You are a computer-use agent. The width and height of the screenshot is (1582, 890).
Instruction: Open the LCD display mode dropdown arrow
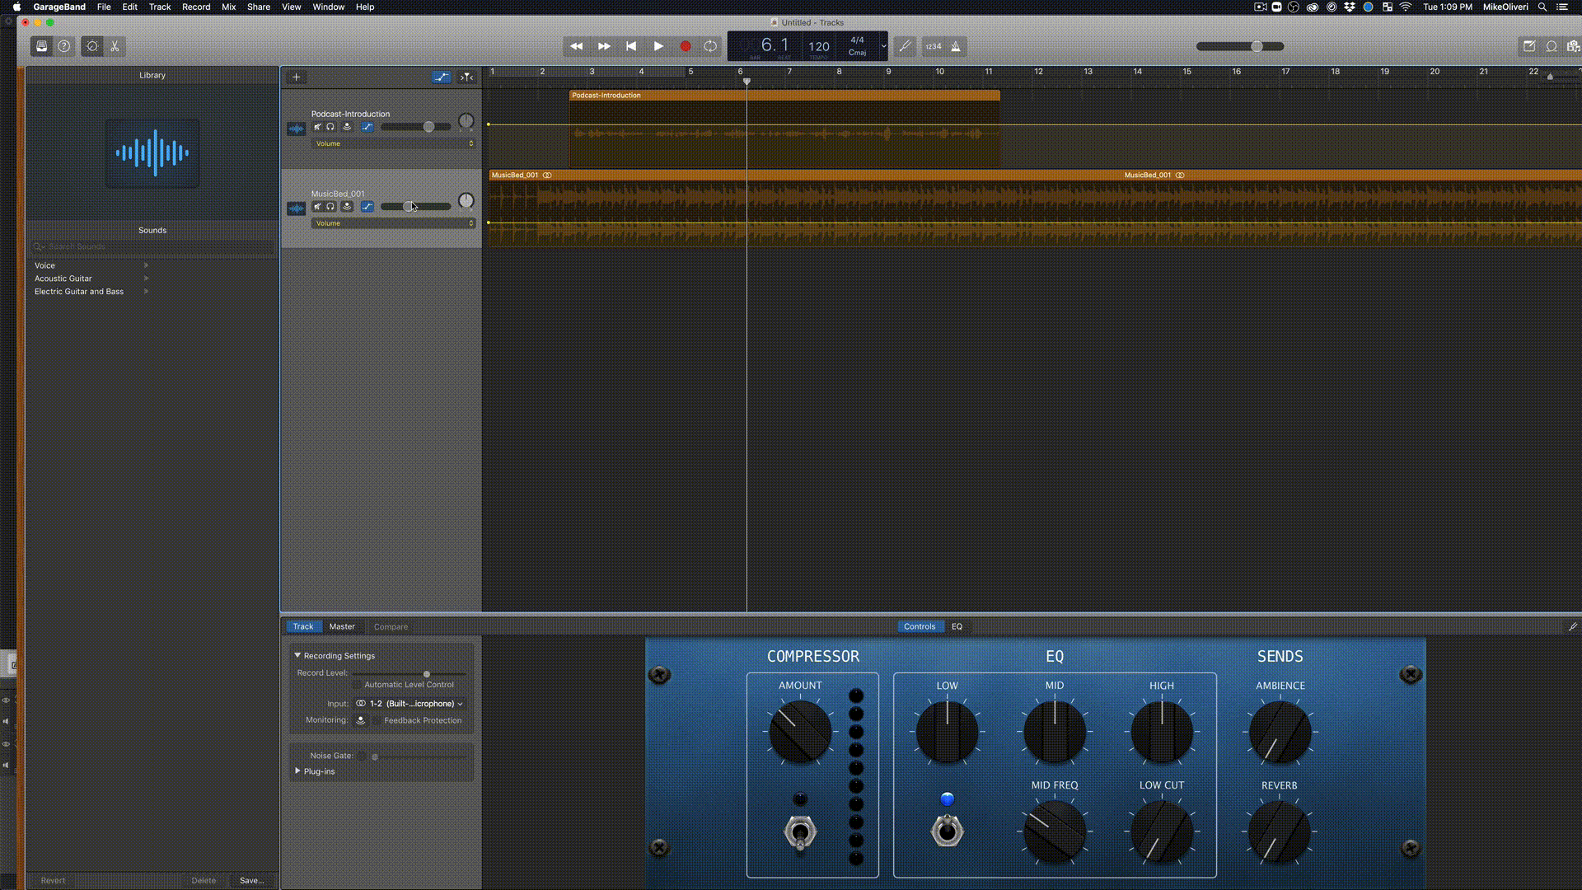883,46
